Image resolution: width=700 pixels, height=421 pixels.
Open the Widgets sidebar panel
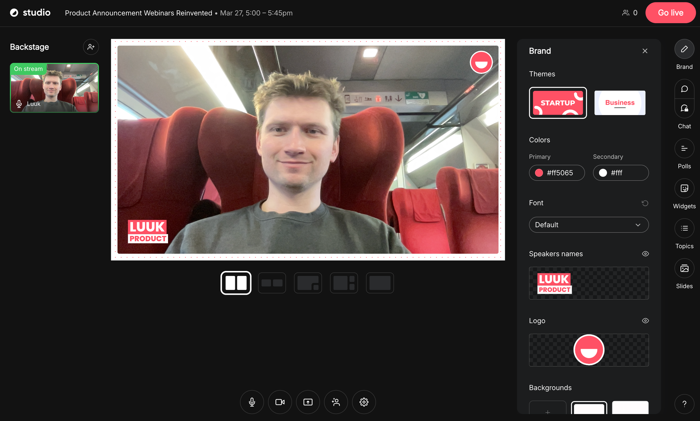pos(684,188)
